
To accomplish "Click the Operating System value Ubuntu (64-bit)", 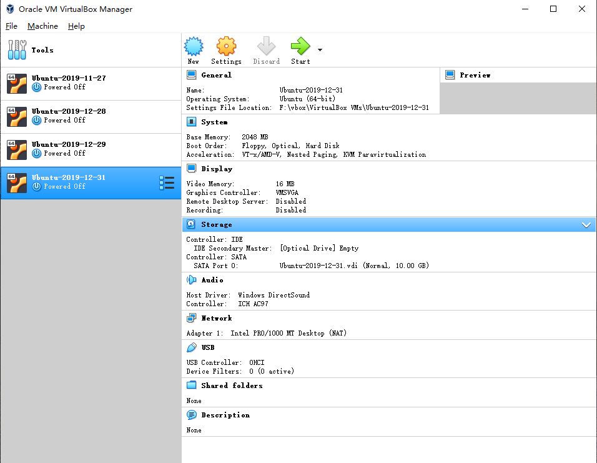I will click(307, 99).
